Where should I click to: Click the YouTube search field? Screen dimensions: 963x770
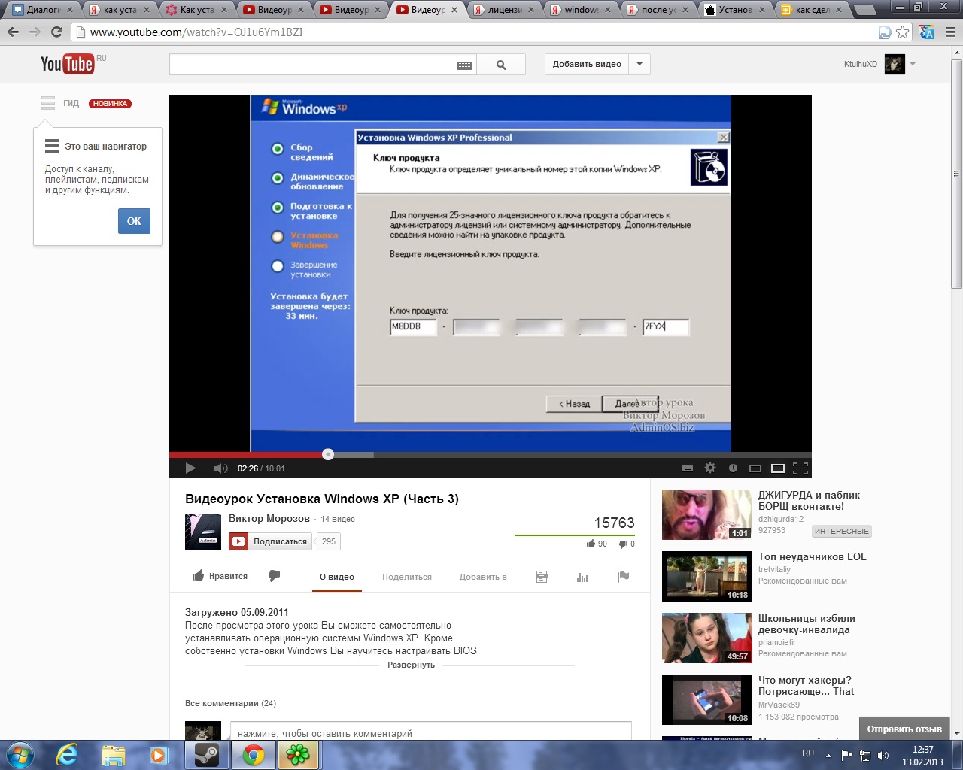pyautogui.click(x=312, y=65)
